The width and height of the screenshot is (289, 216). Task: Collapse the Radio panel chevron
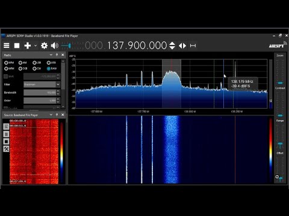[51, 55]
